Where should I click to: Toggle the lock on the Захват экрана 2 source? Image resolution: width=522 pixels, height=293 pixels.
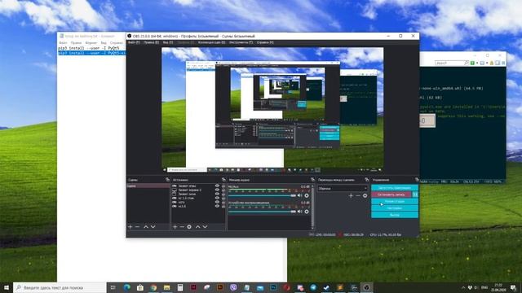[223, 190]
